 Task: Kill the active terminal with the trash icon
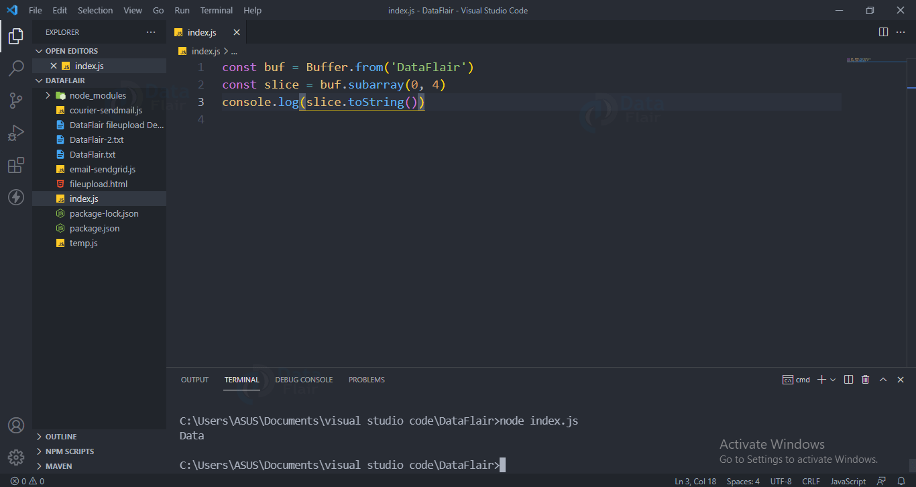(x=865, y=379)
